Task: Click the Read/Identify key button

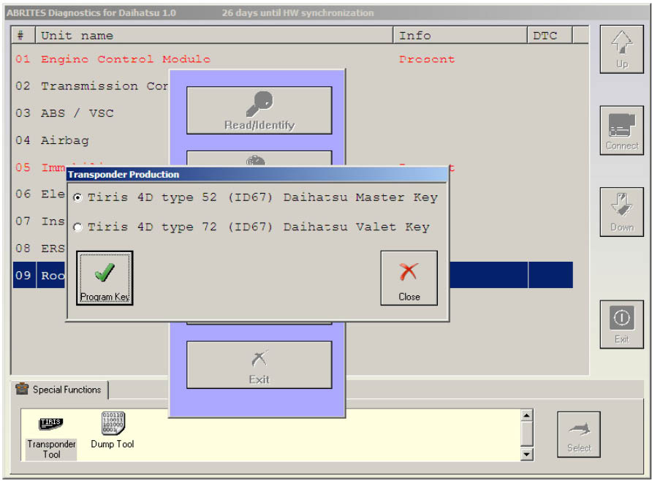Action: click(x=259, y=110)
